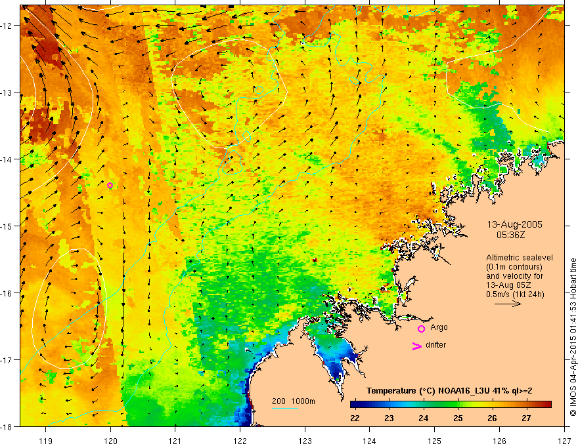The height and width of the screenshot is (446, 578).
Task: Click the '05:36Z' time text
Action: click(510, 235)
